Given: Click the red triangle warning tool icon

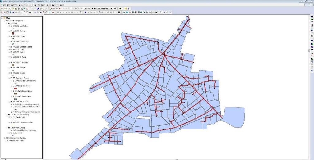Looking at the screenshot, I should pos(53,13).
